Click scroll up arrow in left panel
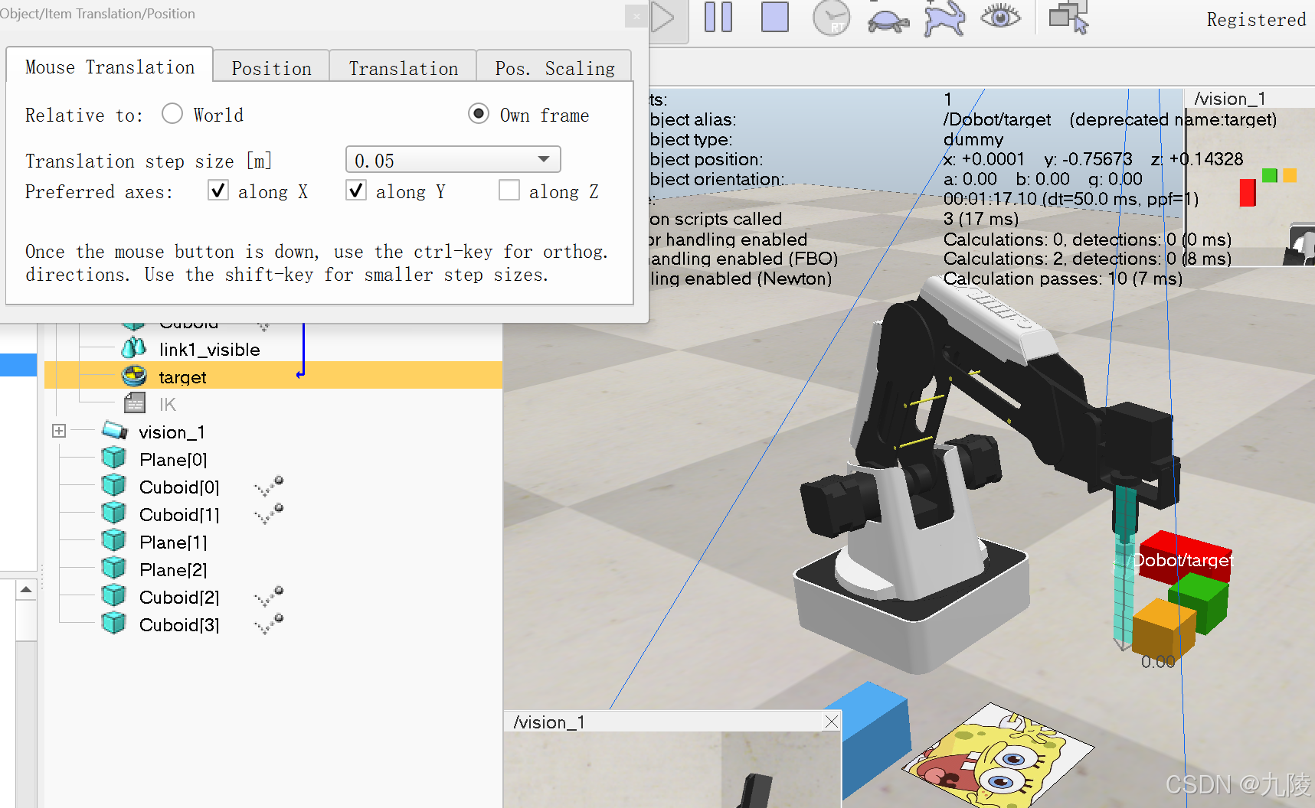 click(25, 589)
